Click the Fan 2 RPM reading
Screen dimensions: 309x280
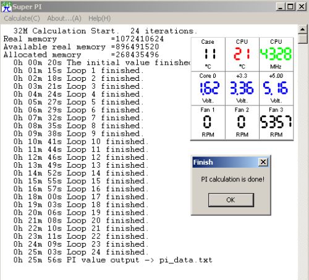point(241,121)
